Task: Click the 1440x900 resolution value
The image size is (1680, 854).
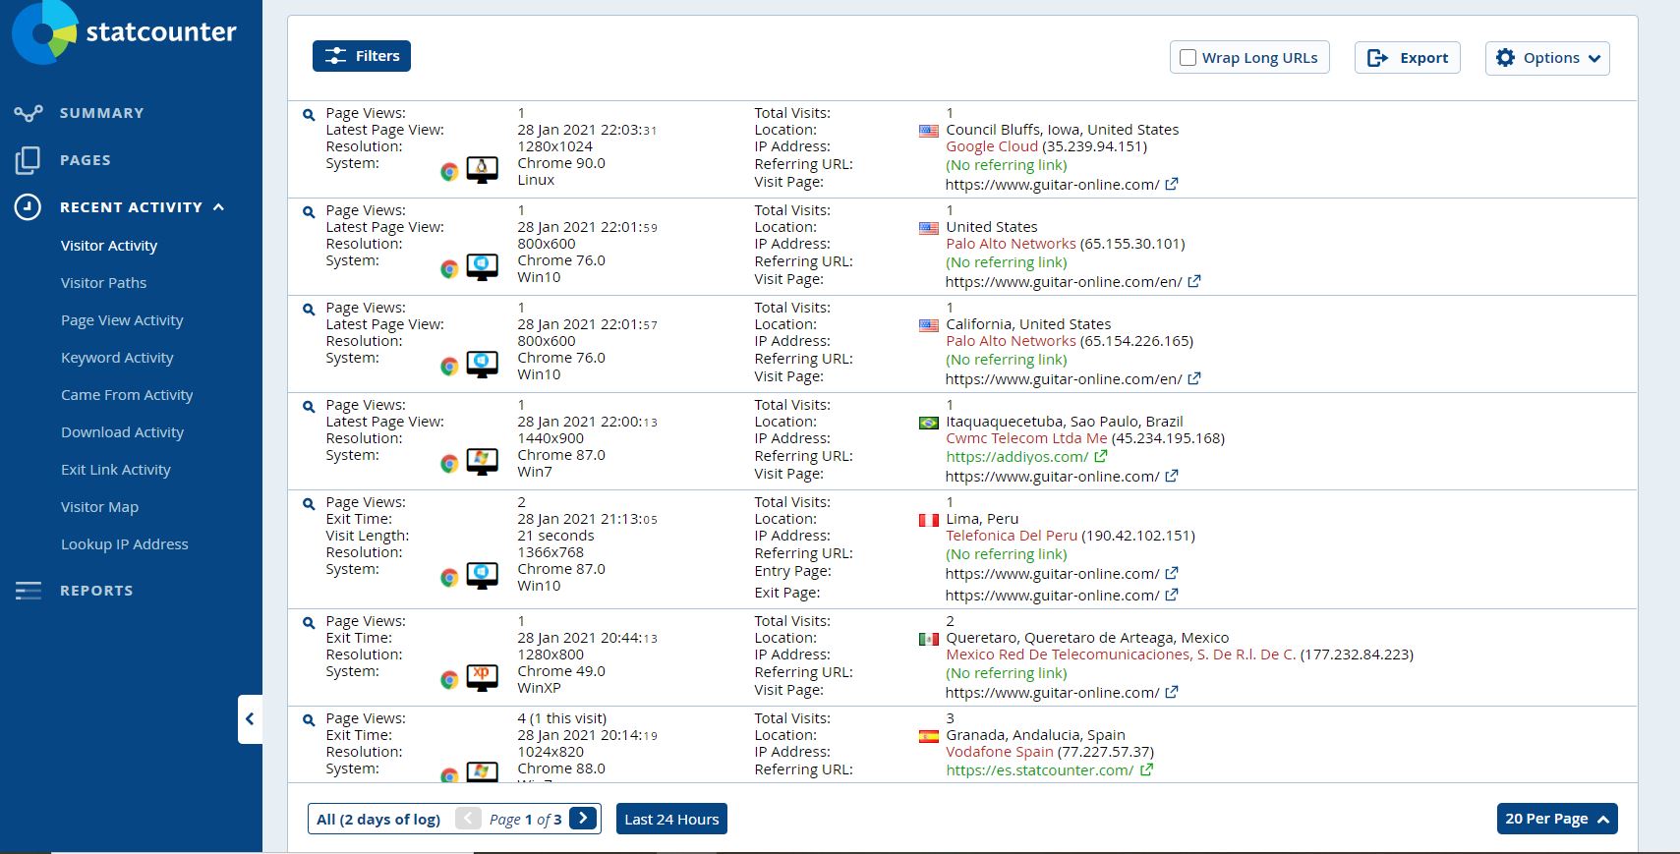Action: tap(550, 438)
